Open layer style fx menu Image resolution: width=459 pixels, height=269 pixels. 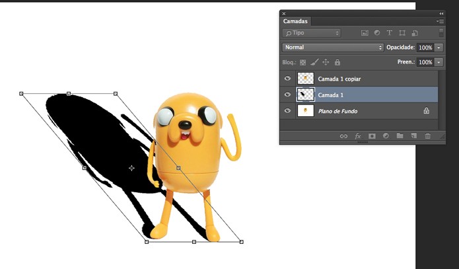click(358, 136)
